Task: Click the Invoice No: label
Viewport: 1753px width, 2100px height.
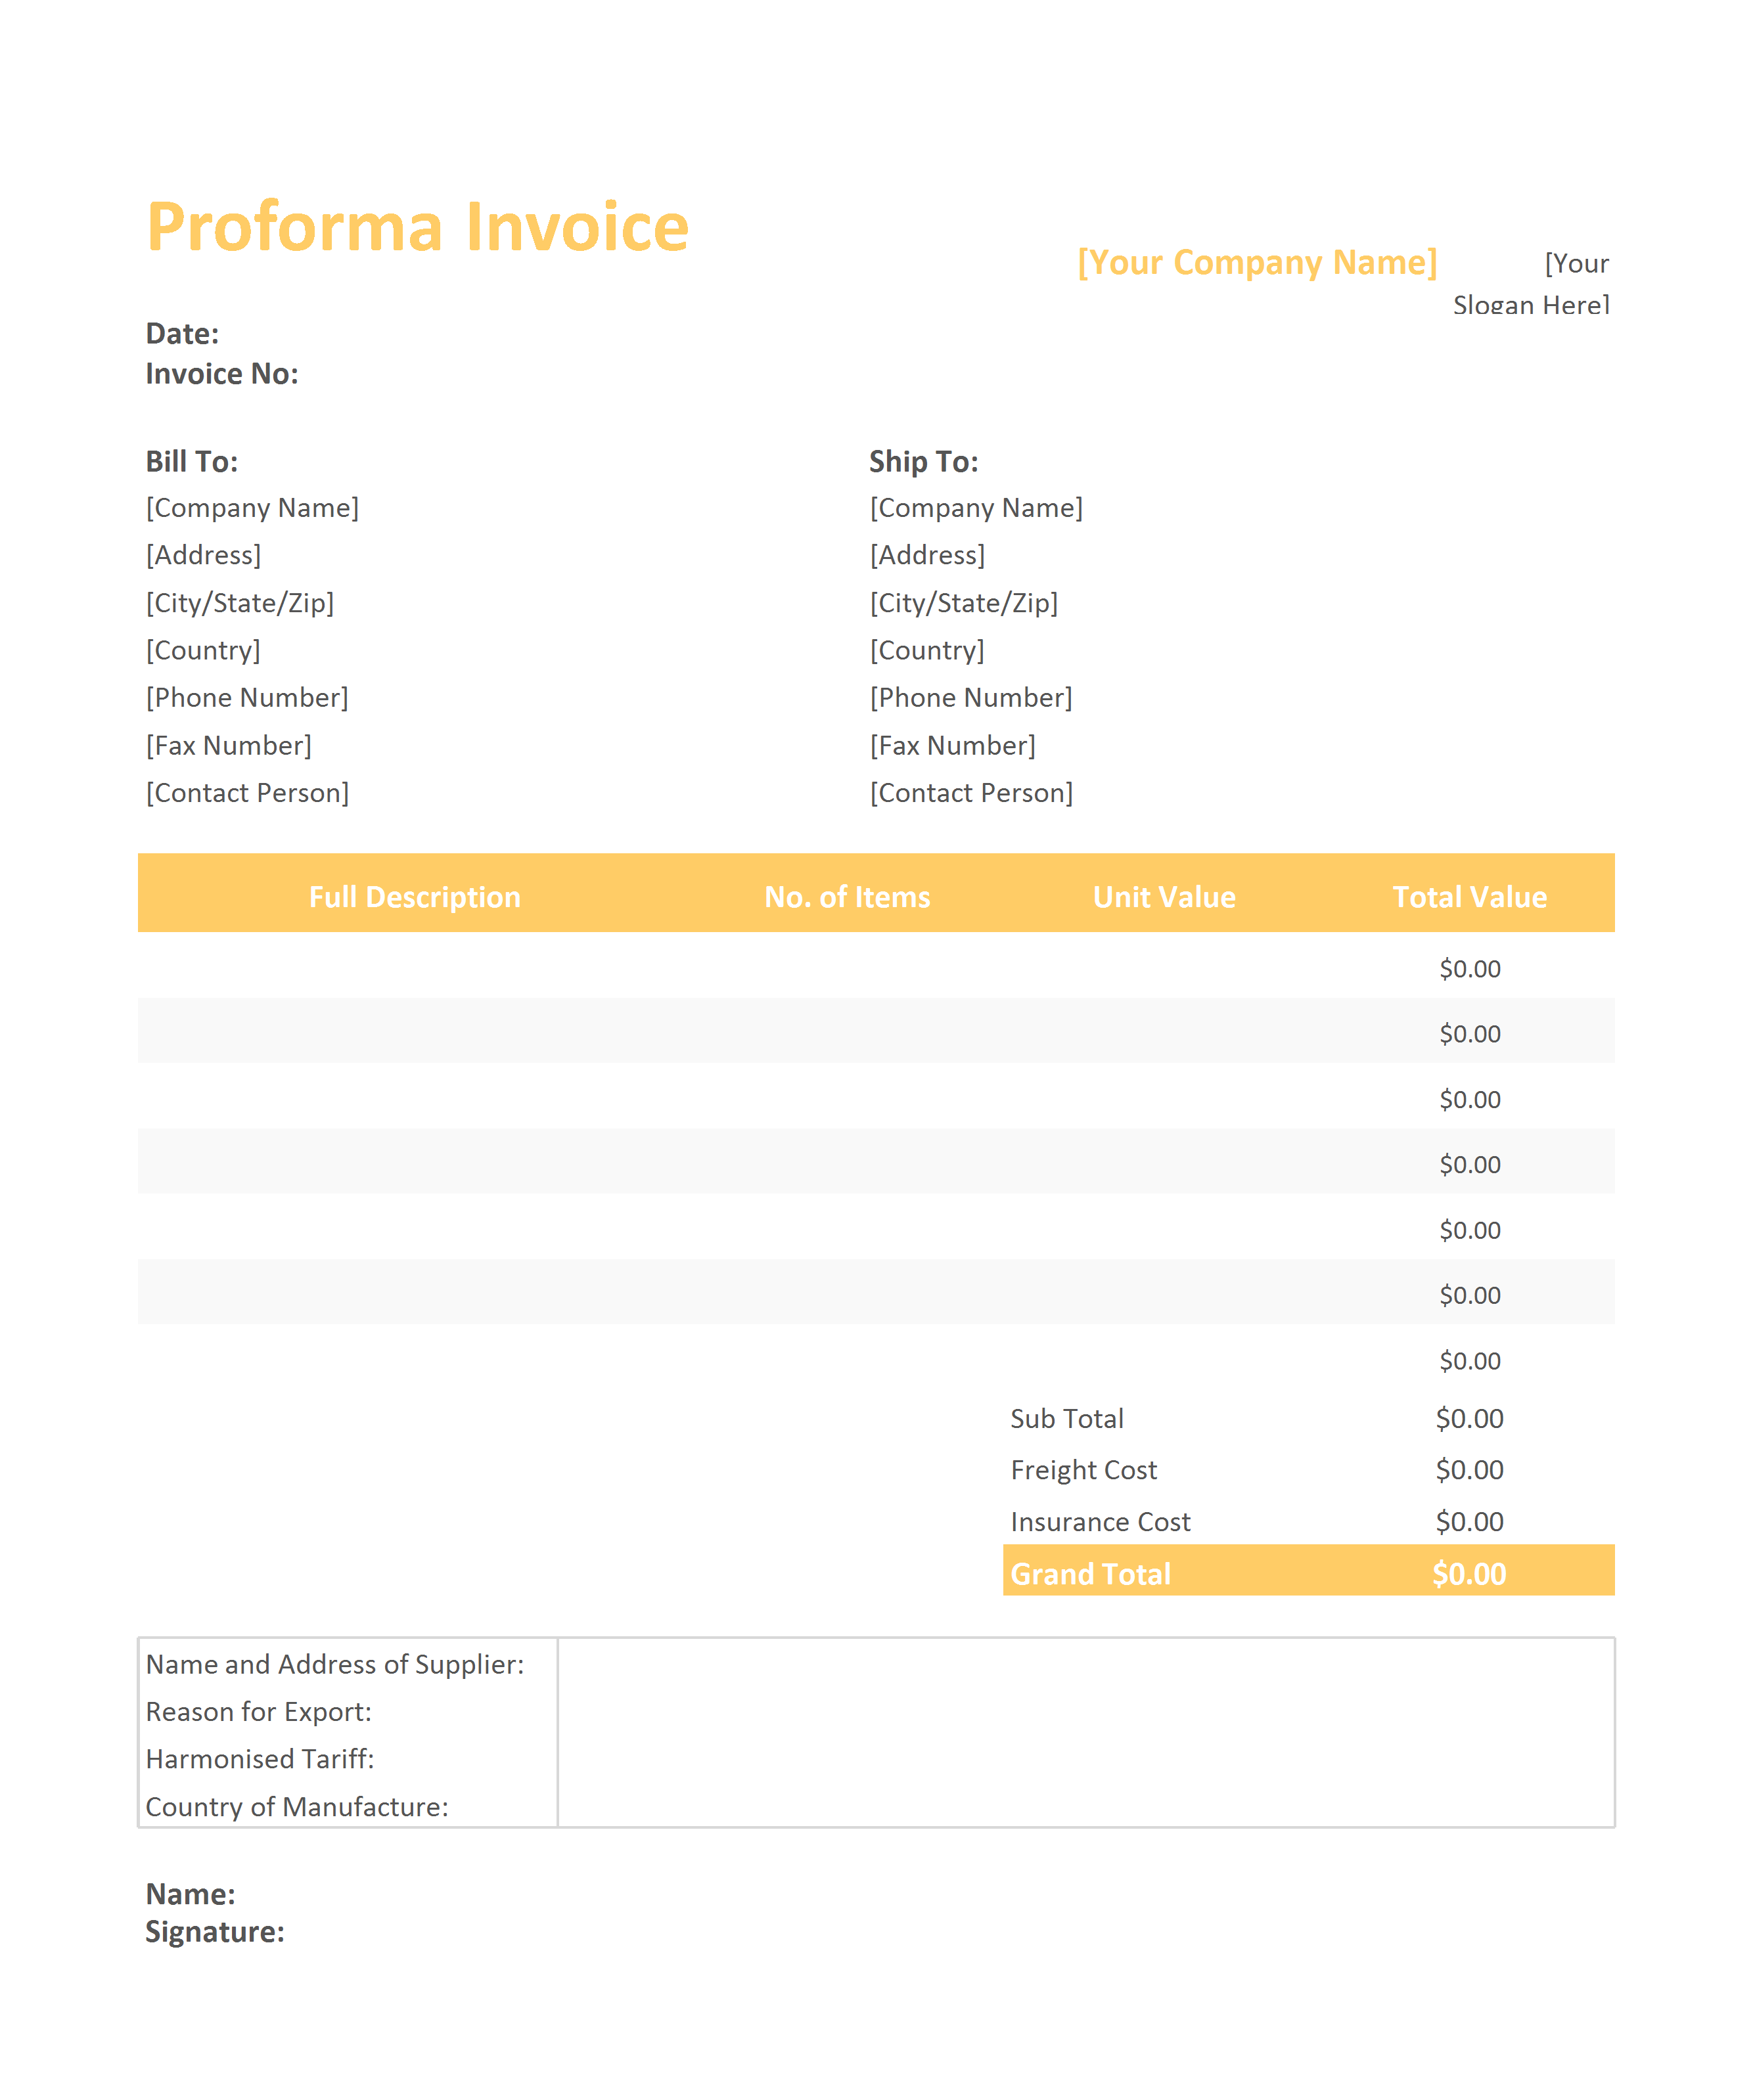Action: (222, 374)
